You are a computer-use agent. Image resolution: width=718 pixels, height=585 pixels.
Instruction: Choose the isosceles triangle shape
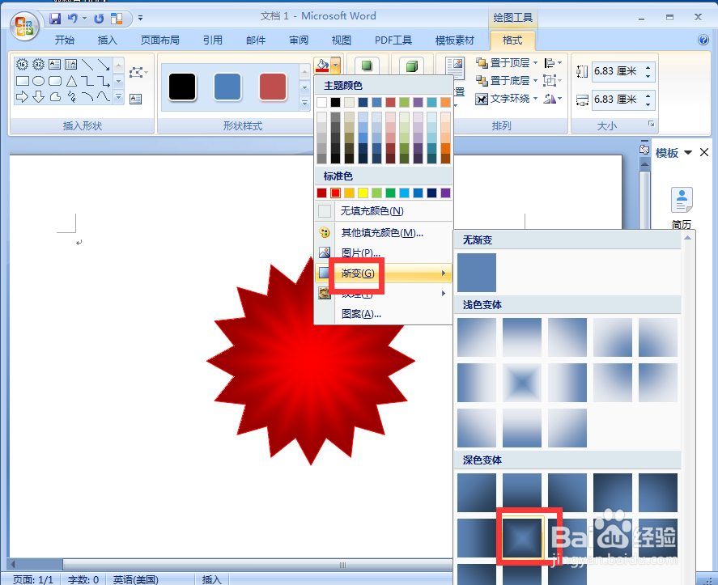pyautogui.click(x=71, y=81)
